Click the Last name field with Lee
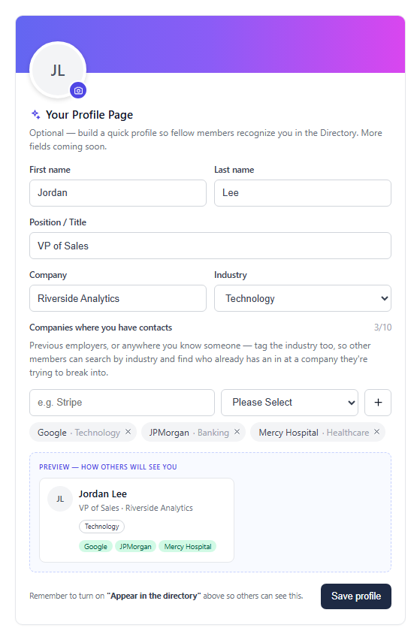Screen dimensions: 420x640 303,193
